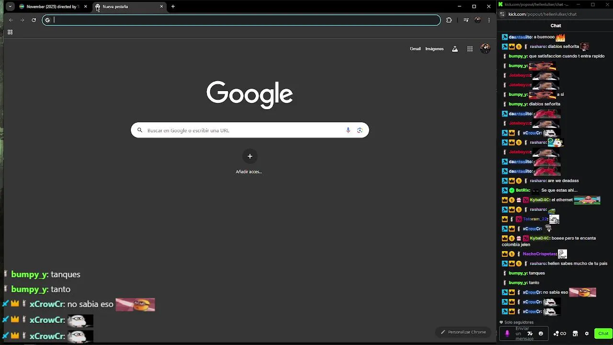
Task: Click message 'que satisfaccion cuando t entra rapido'
Action: (567, 56)
